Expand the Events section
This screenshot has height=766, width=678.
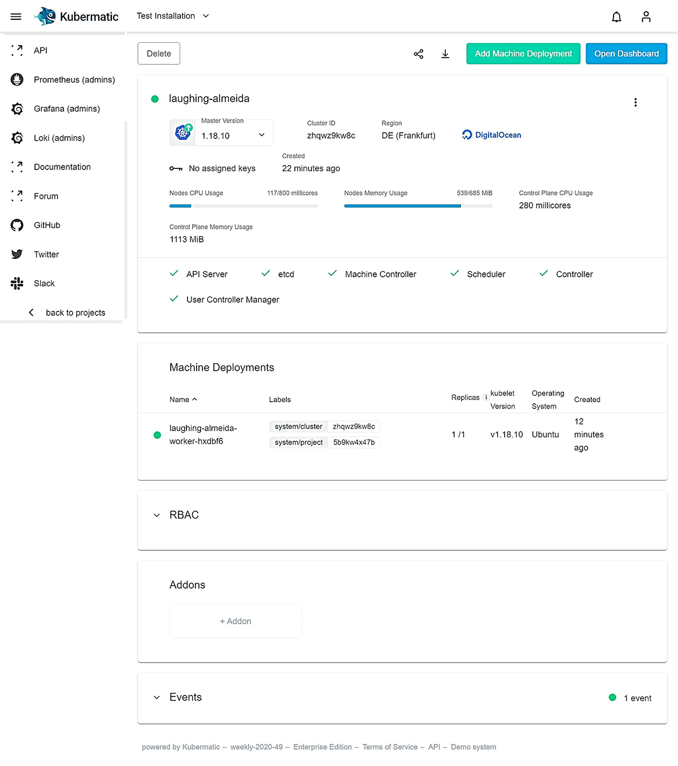click(157, 697)
